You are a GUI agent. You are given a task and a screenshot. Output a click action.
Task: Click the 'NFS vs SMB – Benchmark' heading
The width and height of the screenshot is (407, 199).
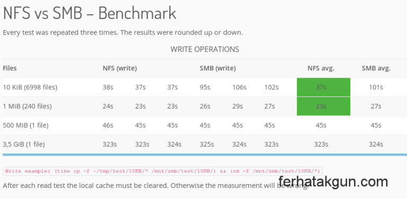90,13
